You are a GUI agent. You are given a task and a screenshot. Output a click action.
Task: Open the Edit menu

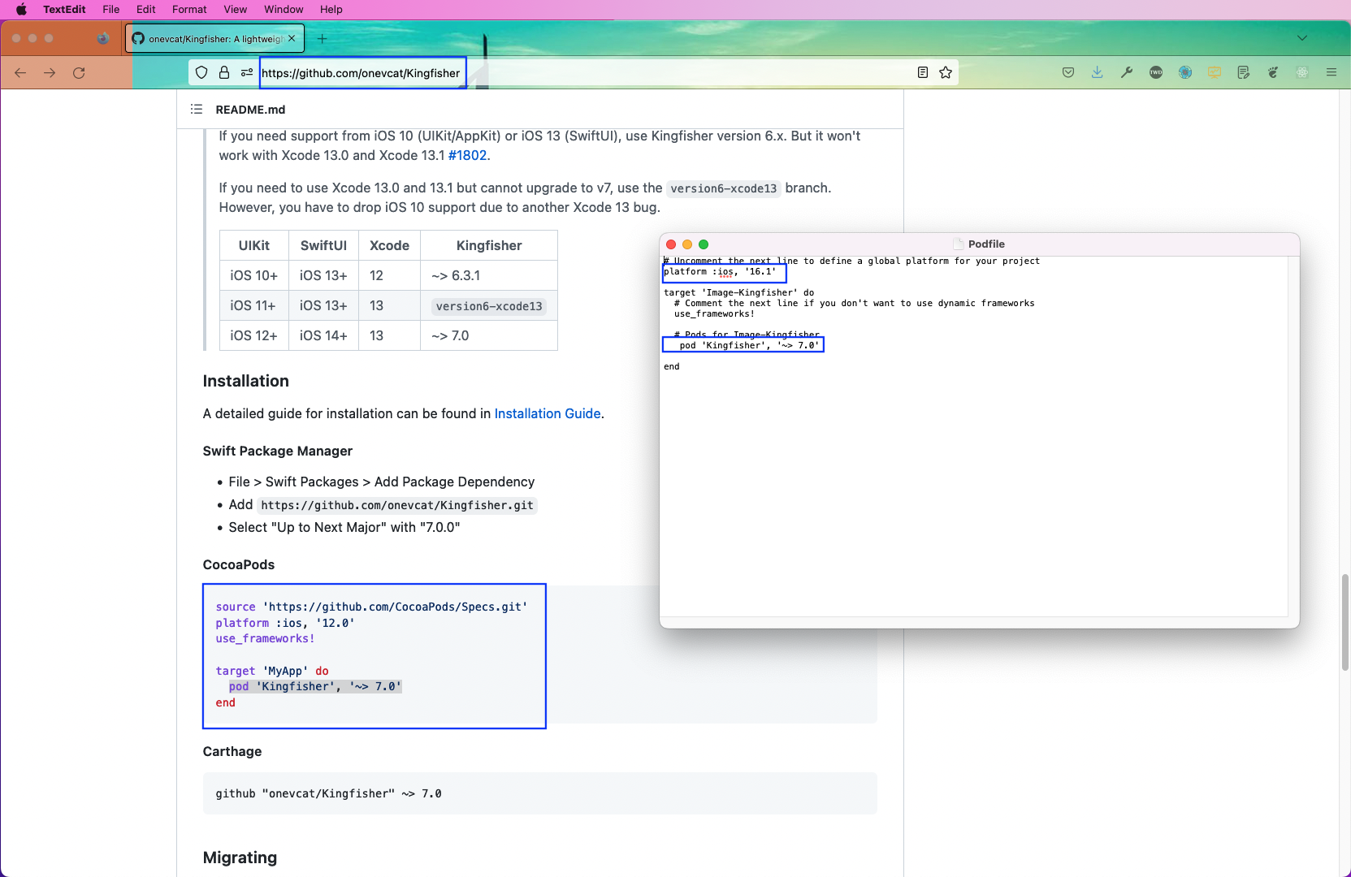point(146,10)
